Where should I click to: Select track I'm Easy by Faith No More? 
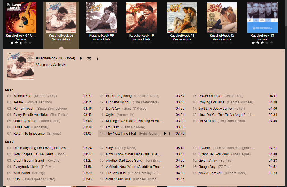142,127
